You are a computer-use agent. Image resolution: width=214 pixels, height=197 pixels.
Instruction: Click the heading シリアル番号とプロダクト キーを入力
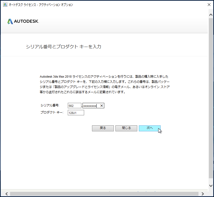click(63, 47)
